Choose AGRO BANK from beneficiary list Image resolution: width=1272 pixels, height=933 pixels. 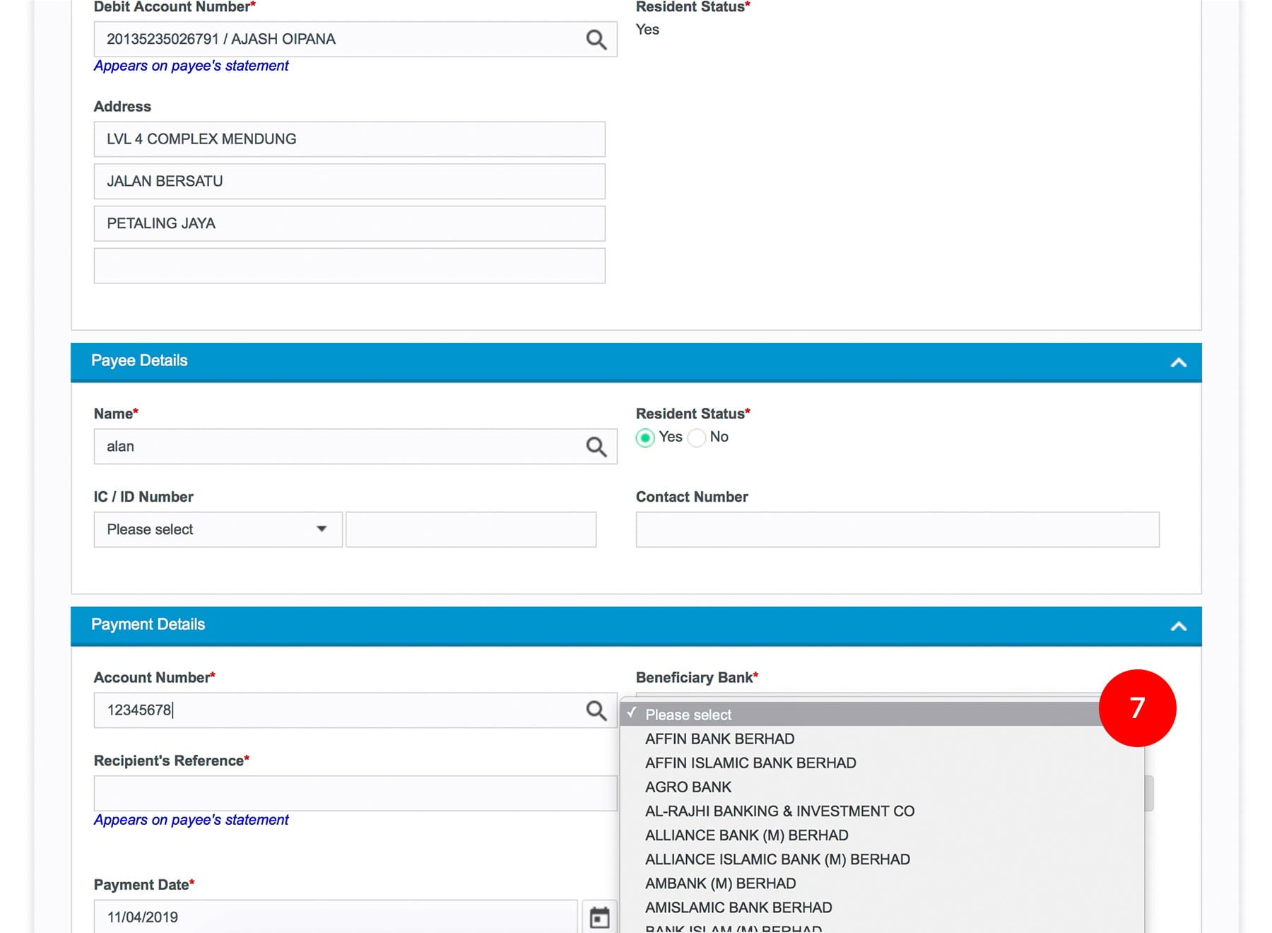[x=688, y=787]
